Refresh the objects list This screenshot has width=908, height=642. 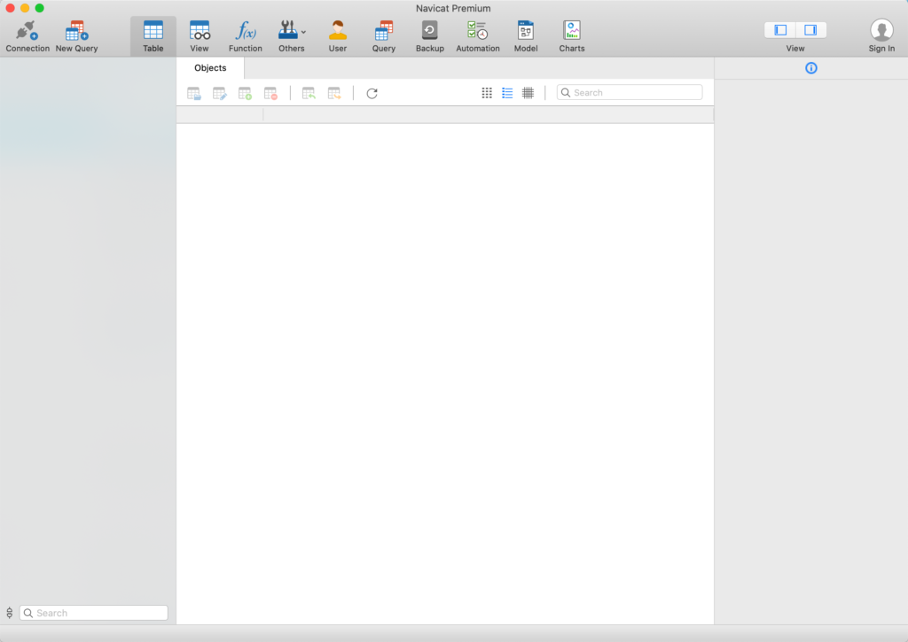point(372,93)
